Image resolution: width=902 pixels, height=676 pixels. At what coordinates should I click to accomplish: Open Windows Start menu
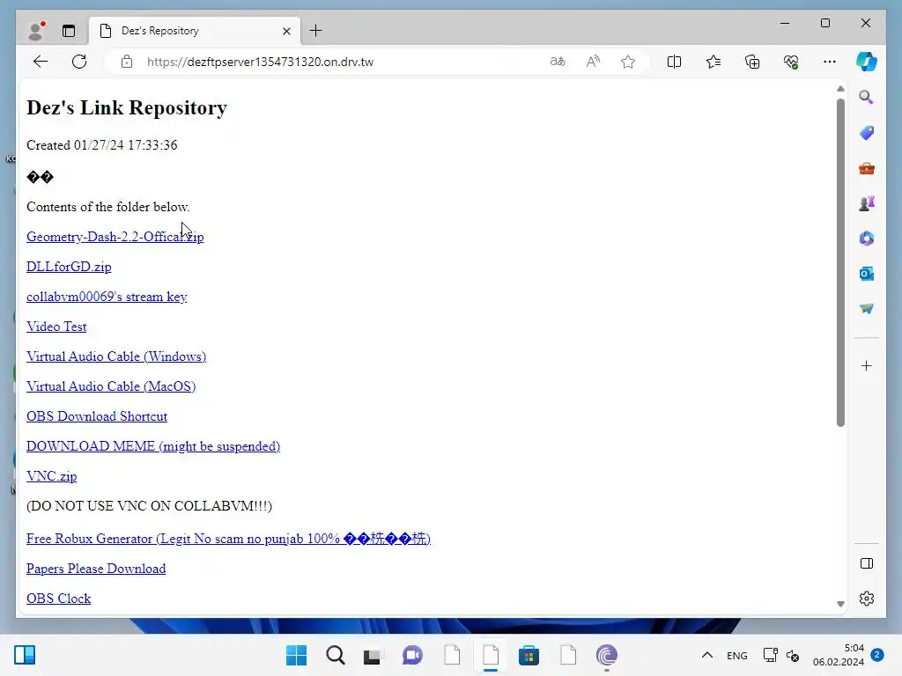[296, 655]
